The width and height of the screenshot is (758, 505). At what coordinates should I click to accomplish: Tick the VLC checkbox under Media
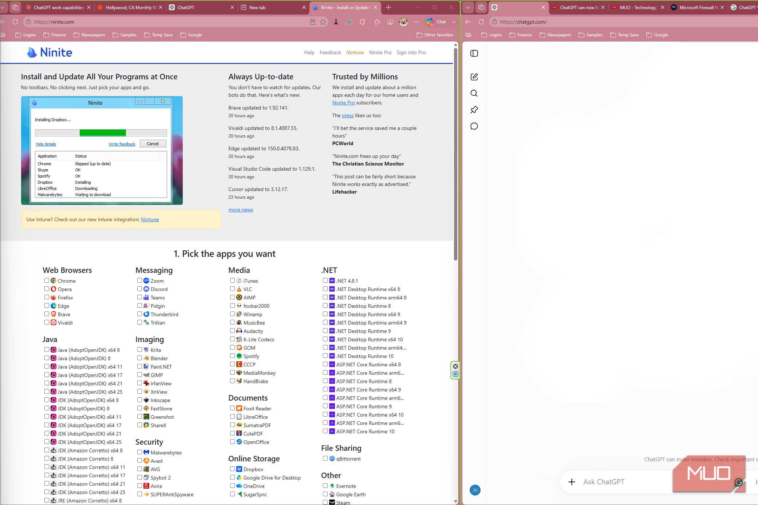click(232, 289)
